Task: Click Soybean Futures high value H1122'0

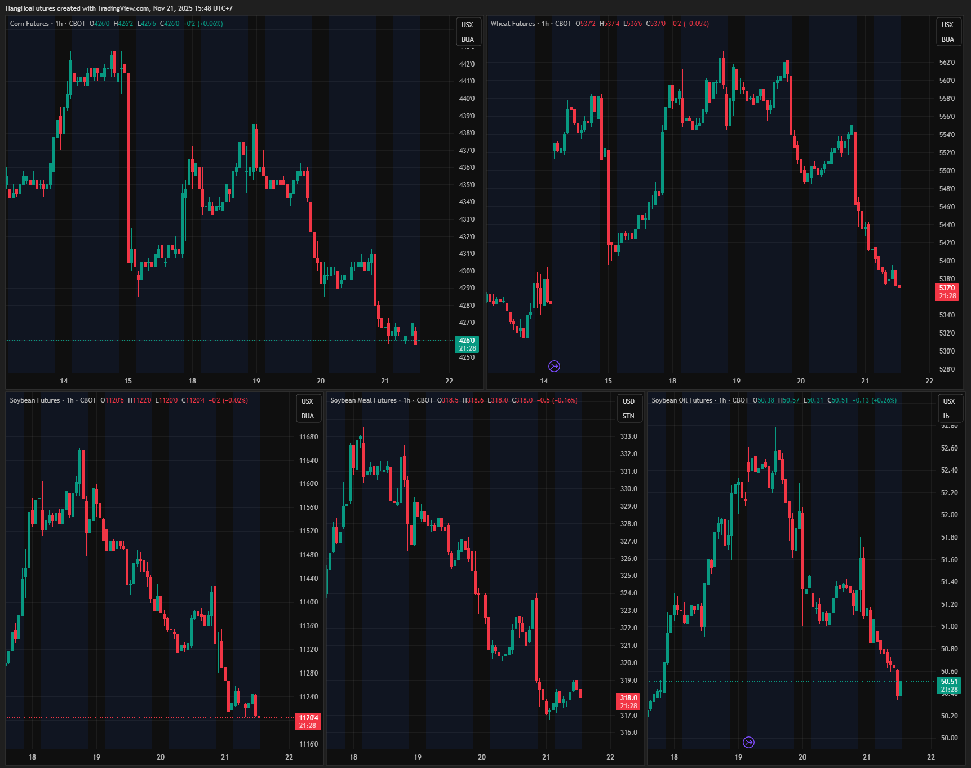Action: (x=139, y=400)
